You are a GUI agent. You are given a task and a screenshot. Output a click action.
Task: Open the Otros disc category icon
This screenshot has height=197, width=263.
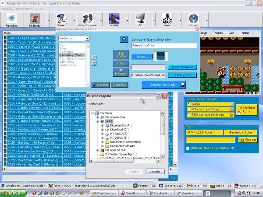point(193,20)
